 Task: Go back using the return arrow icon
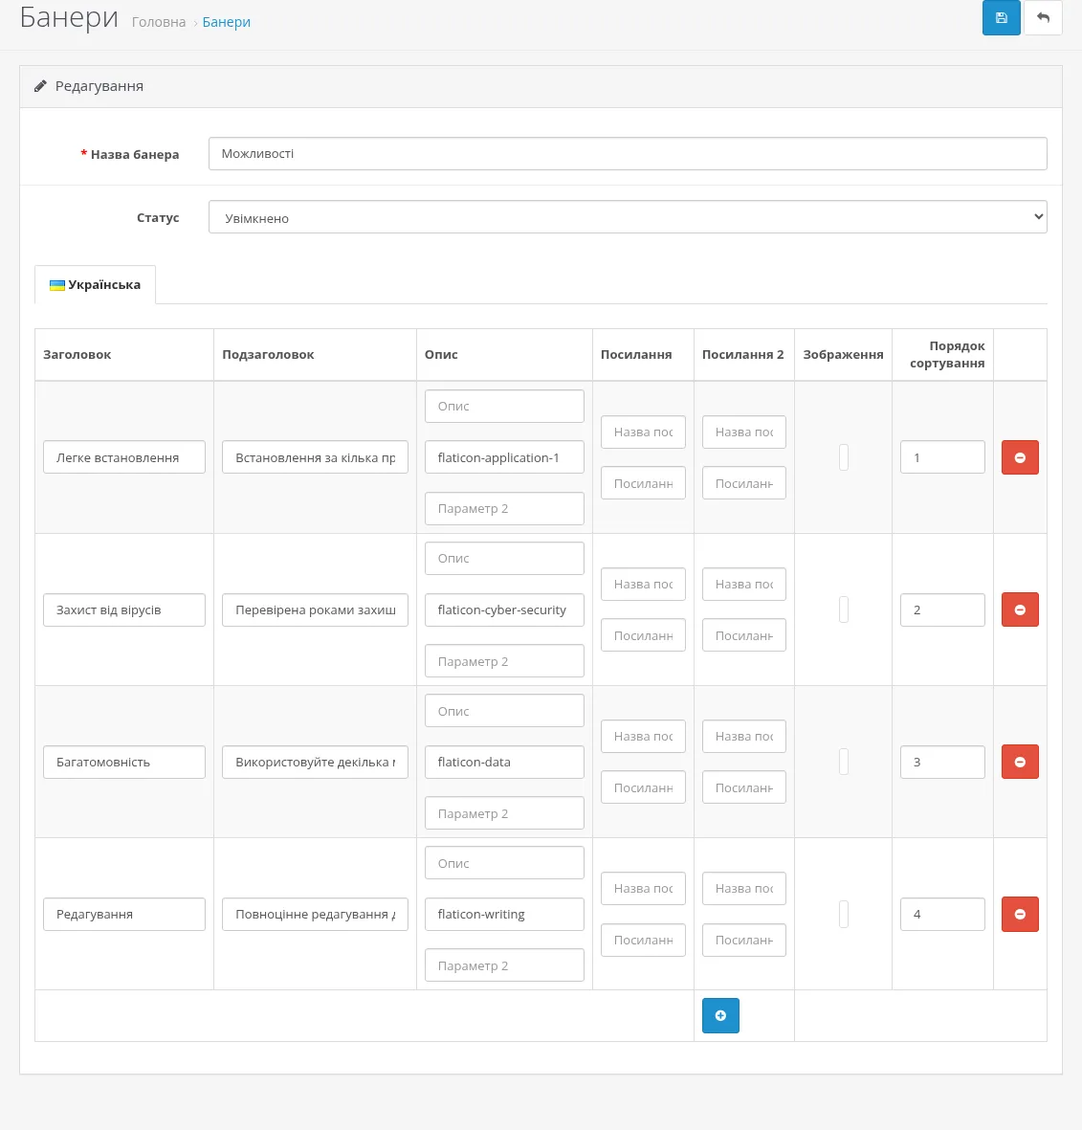1043,17
